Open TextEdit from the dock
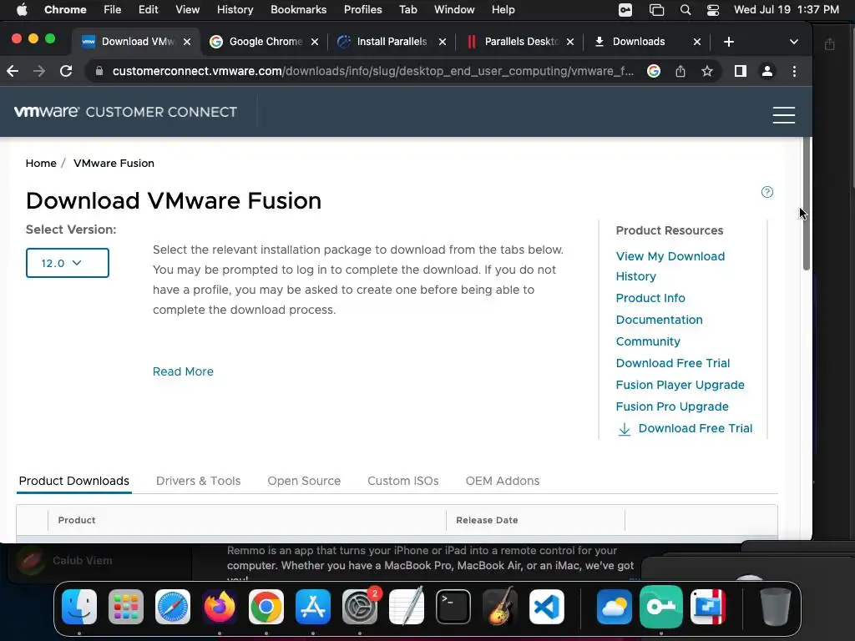 coord(407,607)
